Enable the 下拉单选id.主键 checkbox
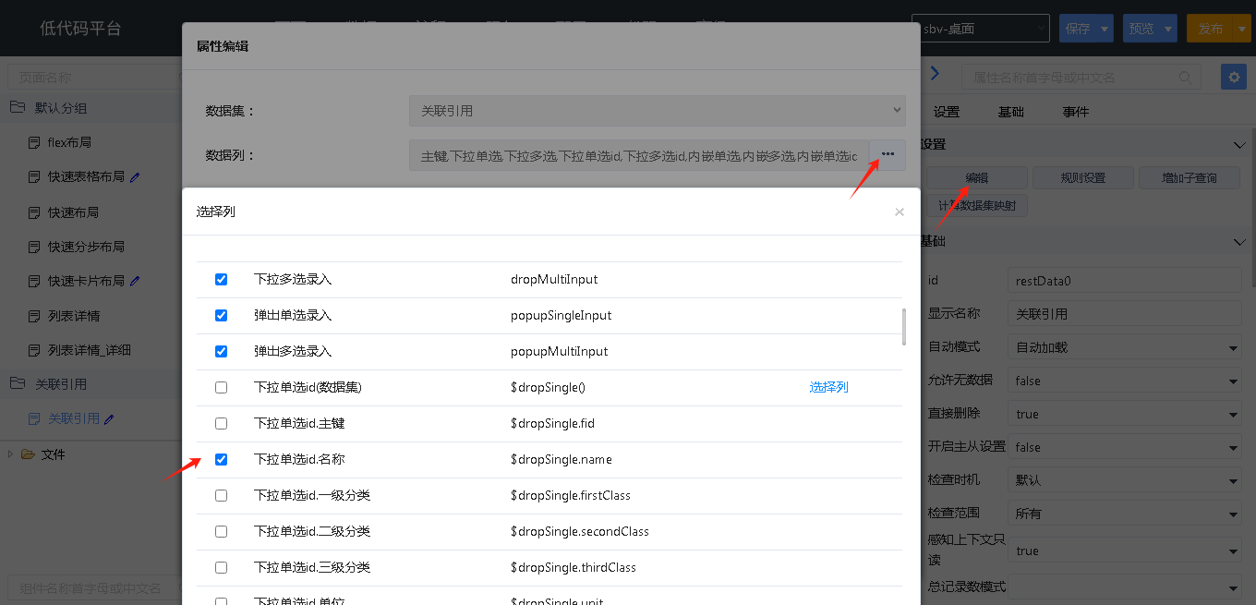Viewport: 1256px width, 605px height. tap(221, 424)
